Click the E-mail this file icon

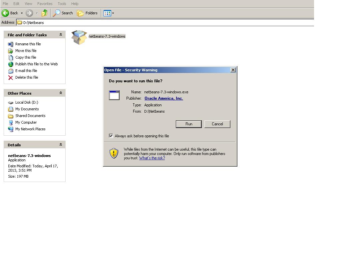[11, 71]
